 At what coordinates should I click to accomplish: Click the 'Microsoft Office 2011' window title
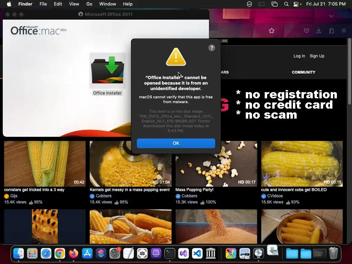coord(109,14)
